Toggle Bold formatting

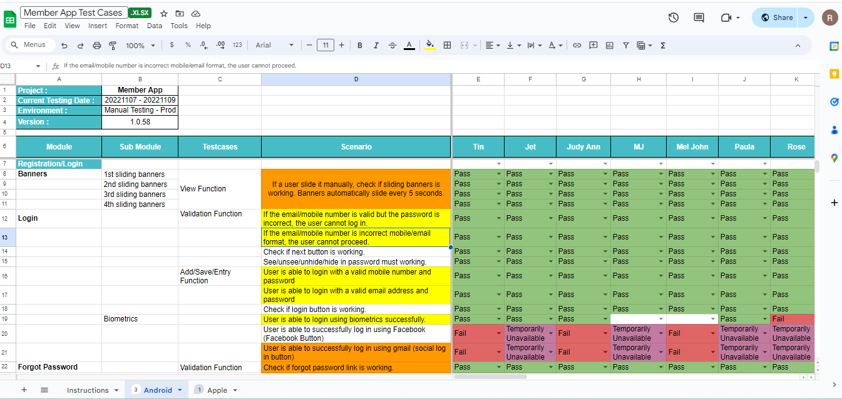click(x=360, y=45)
